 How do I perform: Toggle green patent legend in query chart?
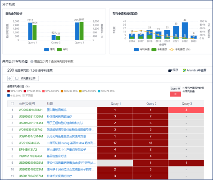(59, 50)
